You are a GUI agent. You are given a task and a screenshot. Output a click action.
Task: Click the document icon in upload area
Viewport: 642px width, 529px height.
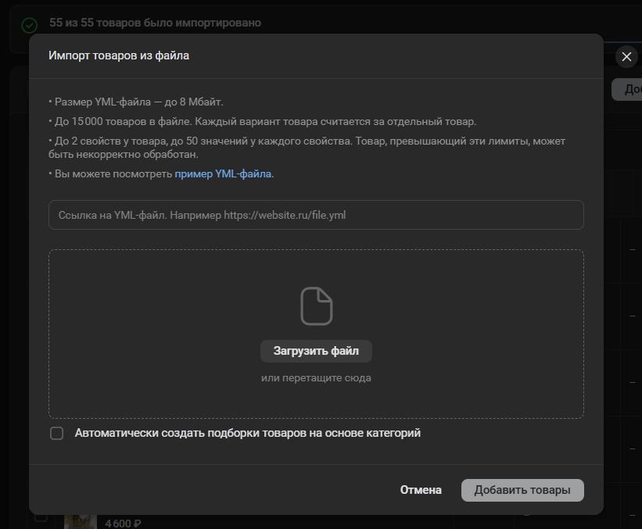[x=316, y=306]
